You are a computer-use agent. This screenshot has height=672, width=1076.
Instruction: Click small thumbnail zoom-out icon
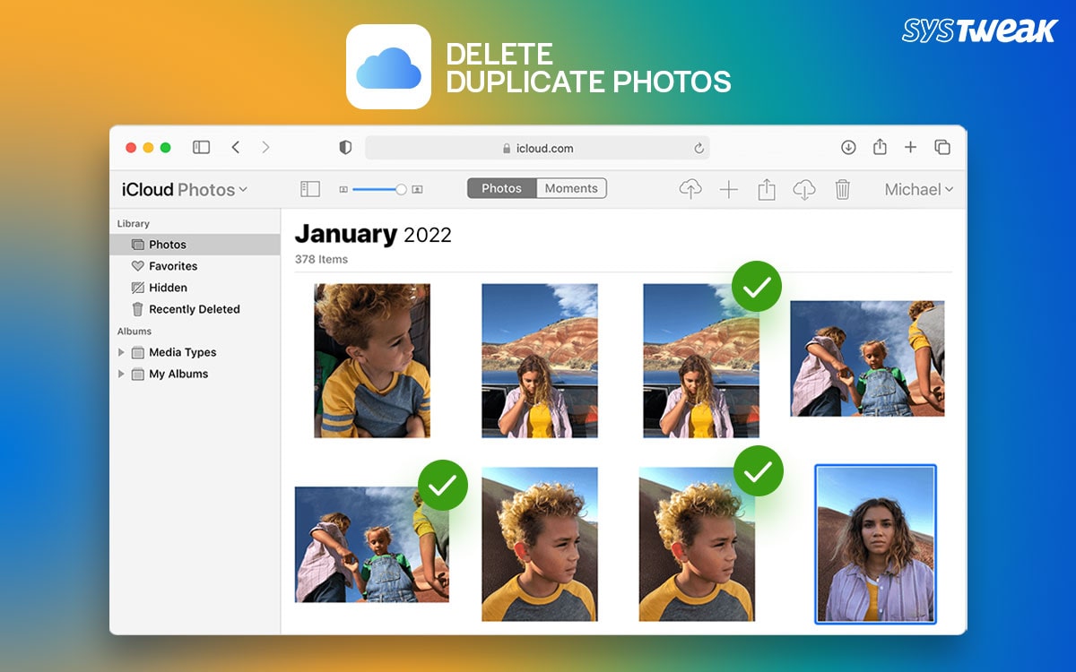[343, 189]
